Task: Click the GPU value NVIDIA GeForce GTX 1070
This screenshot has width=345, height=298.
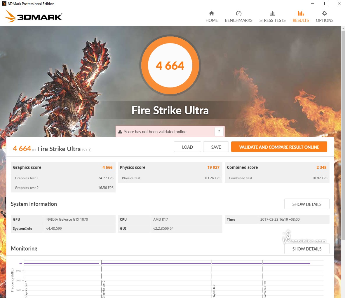Action: coord(67,219)
